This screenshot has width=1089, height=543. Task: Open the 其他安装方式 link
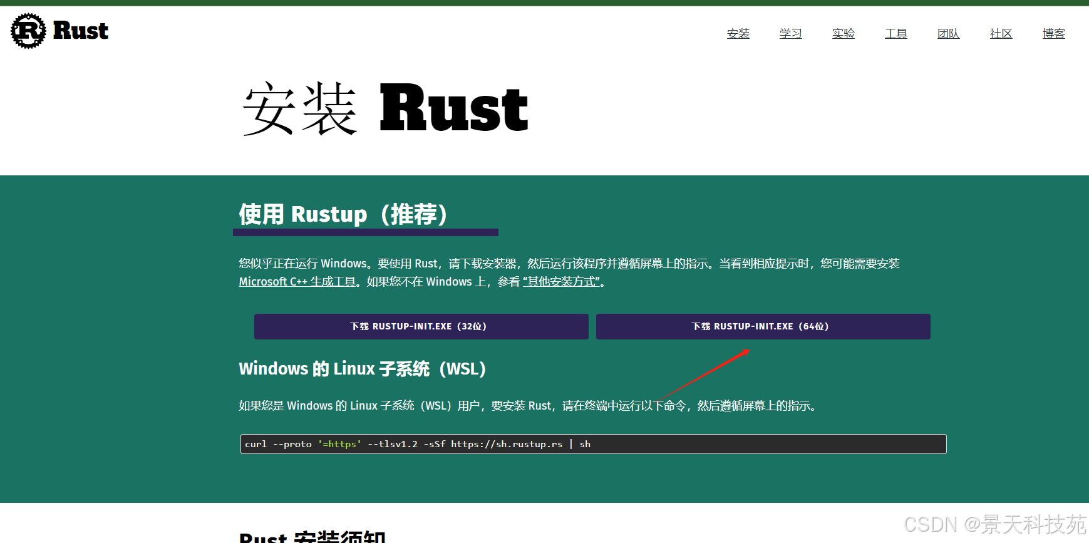562,282
